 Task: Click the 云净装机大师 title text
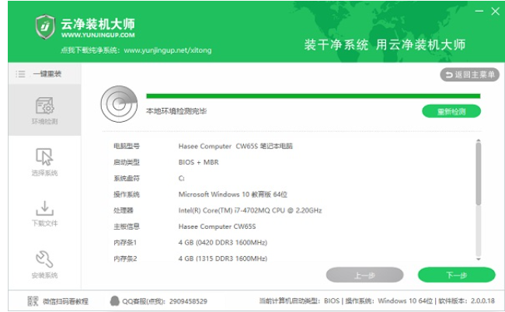98,24
